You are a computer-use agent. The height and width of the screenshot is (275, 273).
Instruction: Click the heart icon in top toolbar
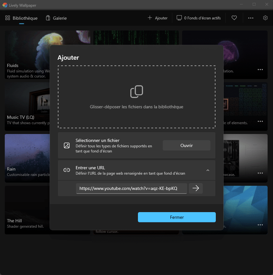[x=234, y=18]
